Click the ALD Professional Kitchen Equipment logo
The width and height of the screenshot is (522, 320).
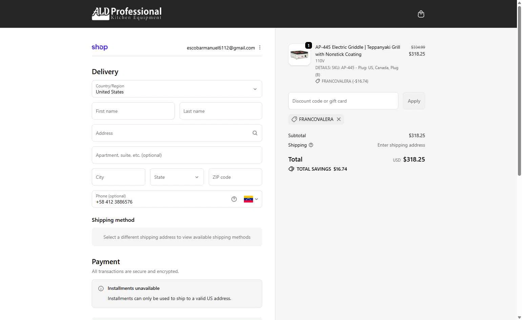[x=127, y=14]
